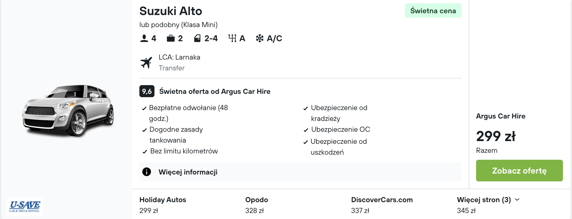
Task: Expand the Więcej stron (3) chevron
Action: tap(517, 199)
